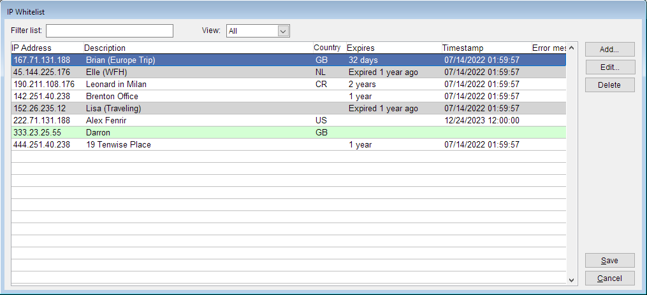Viewport: 647px width, 295px height.
Task: Click Expired 1 year ago in Lisa's row
Action: pos(383,109)
